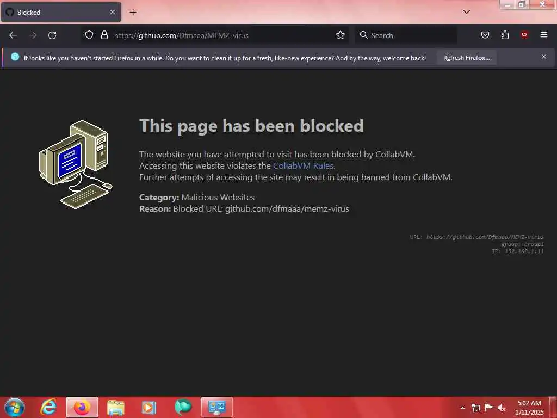Click the IP 192.168.1.11 text
The width and height of the screenshot is (557, 418).
pyautogui.click(x=518, y=251)
